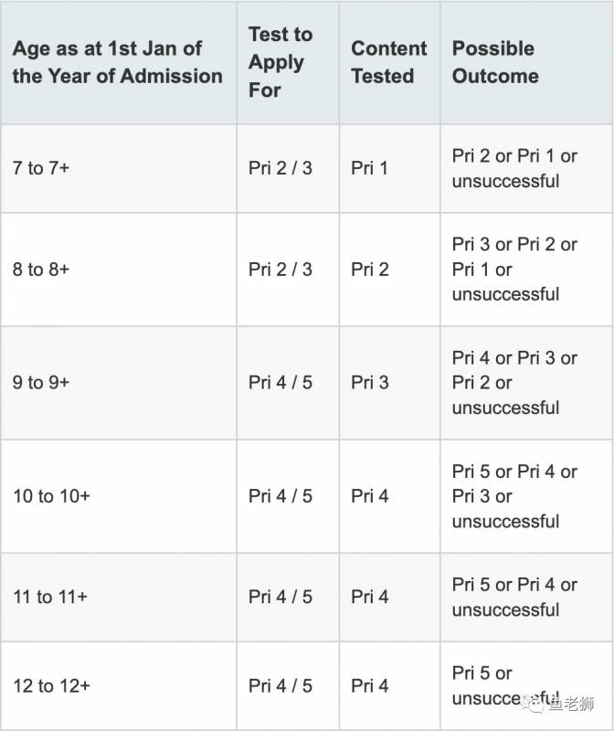Click 'Pri 4 or Pri 3 or Pri 2' outcome

(513, 383)
